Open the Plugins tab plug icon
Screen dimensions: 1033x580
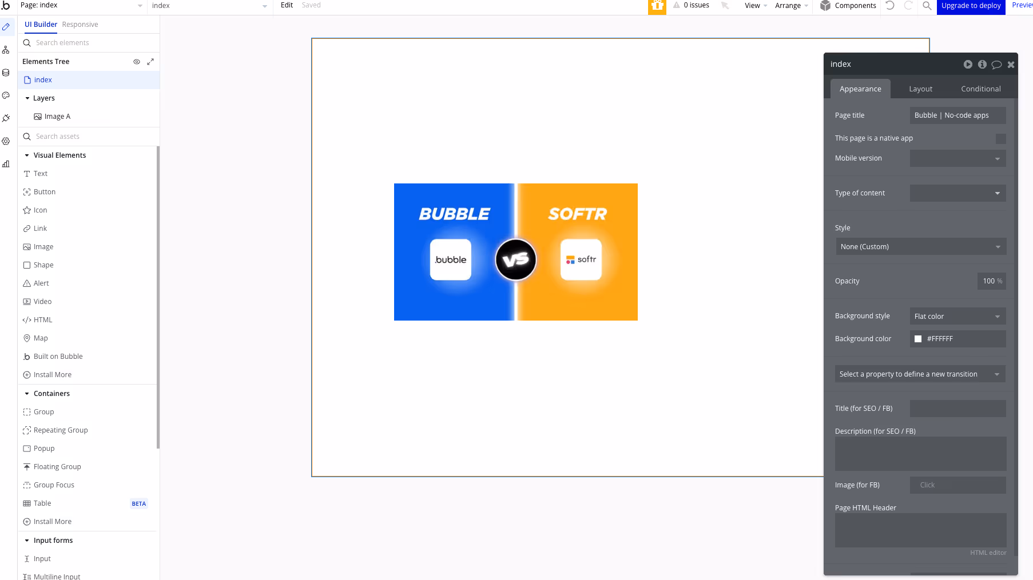click(x=6, y=118)
